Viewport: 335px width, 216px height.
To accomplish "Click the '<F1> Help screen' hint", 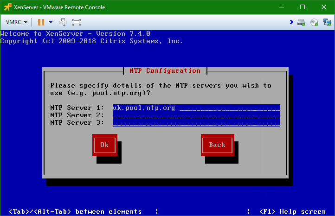I will pos(292,211).
